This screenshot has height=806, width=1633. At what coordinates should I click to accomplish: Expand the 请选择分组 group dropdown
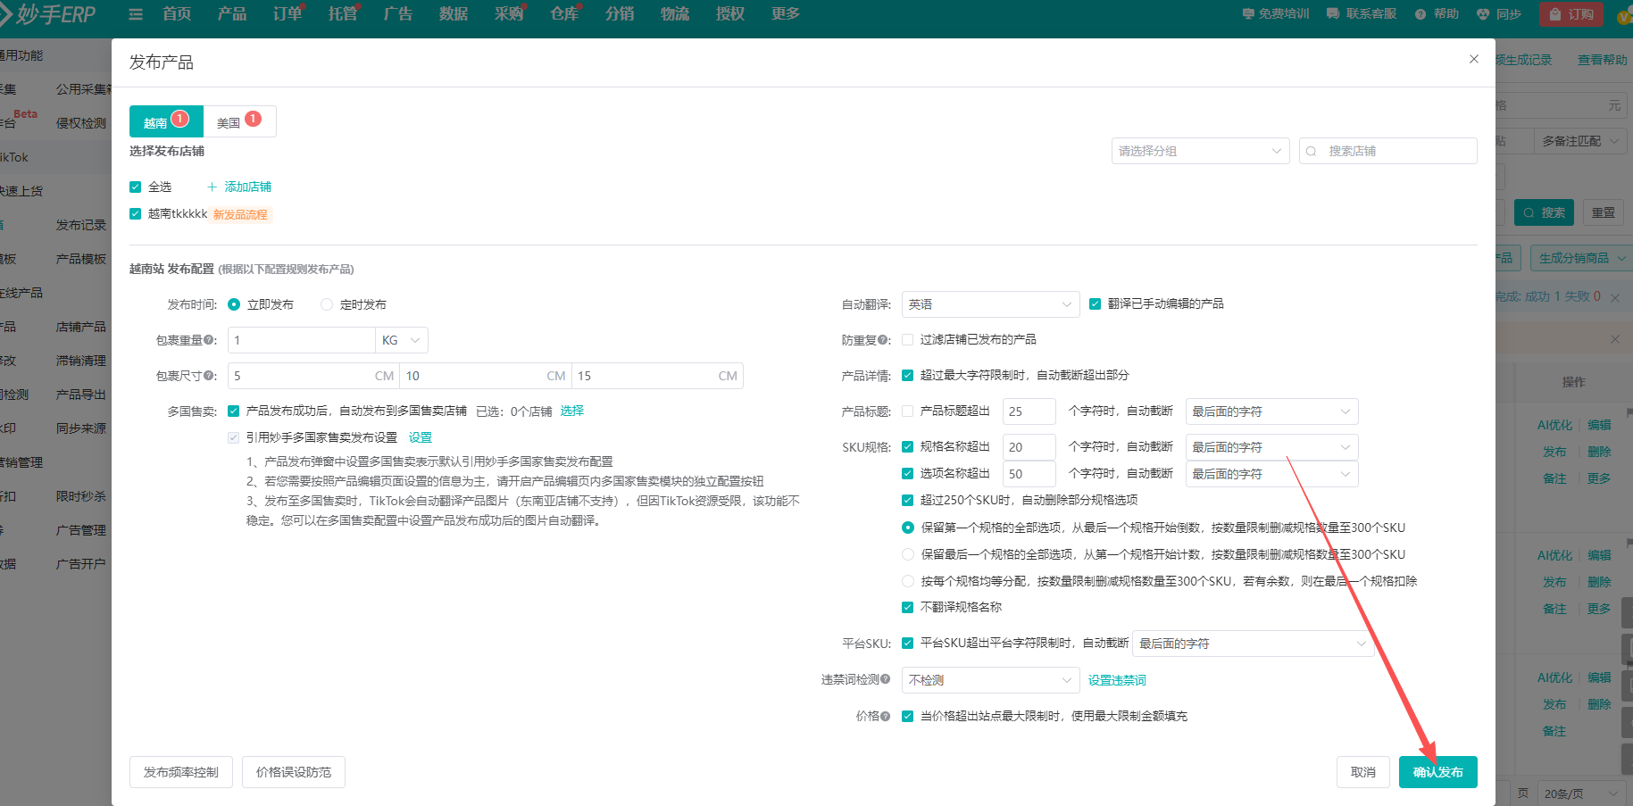(1200, 150)
